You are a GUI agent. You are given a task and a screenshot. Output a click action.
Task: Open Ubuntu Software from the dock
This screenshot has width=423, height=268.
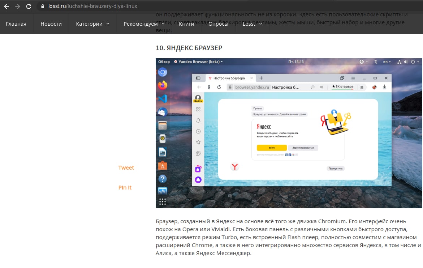tap(163, 166)
